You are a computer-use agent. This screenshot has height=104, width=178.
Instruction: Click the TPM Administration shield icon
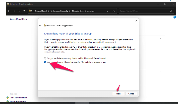(x=8, y=98)
